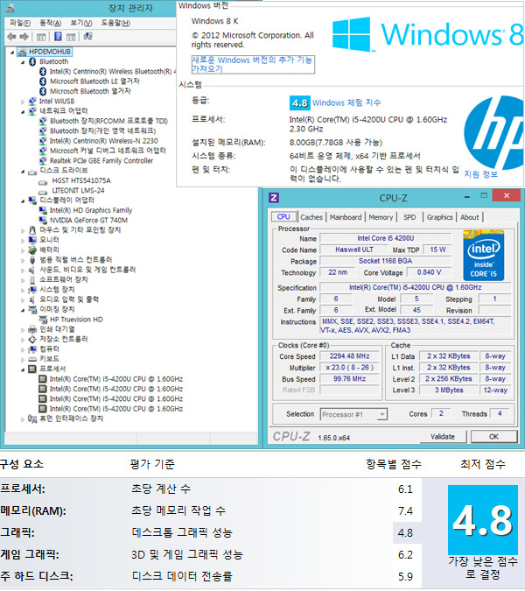
Task: Click the purple CPU-Z title bar icon
Action: (x=274, y=198)
